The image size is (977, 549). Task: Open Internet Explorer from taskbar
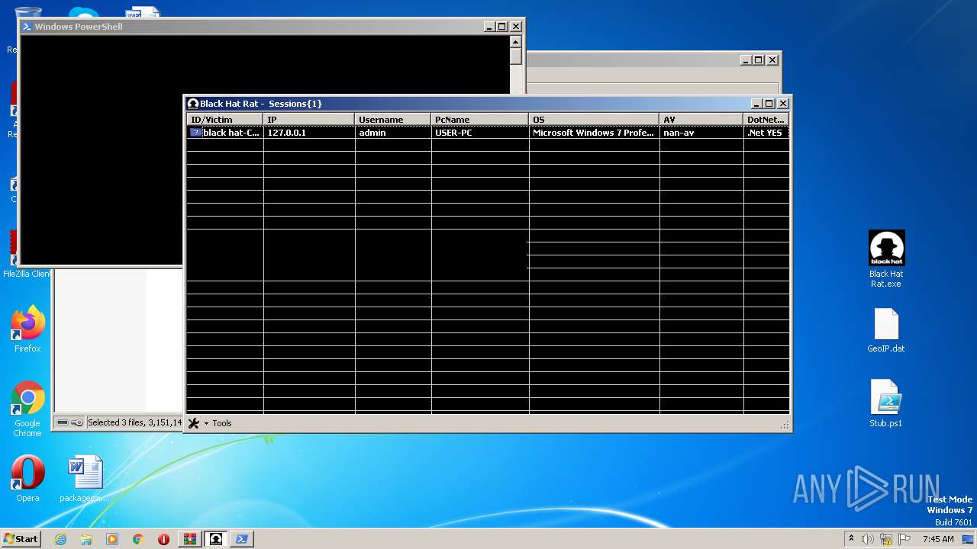[60, 539]
